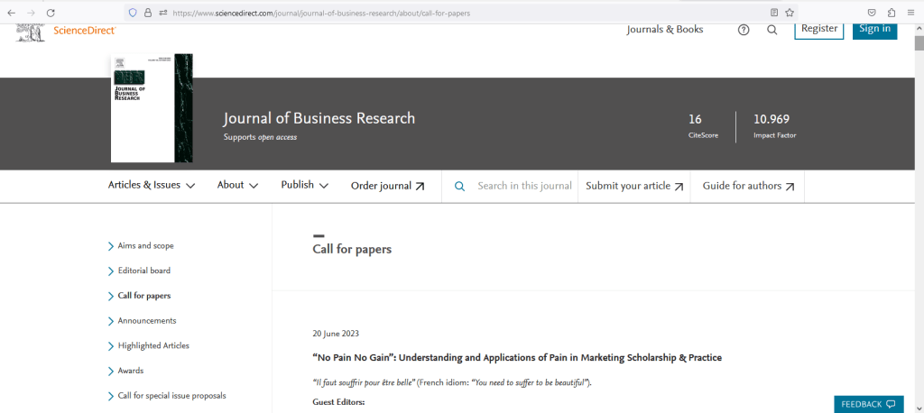The width and height of the screenshot is (924, 413).
Task: Open Aims and scope sidebar item
Action: coord(145,245)
